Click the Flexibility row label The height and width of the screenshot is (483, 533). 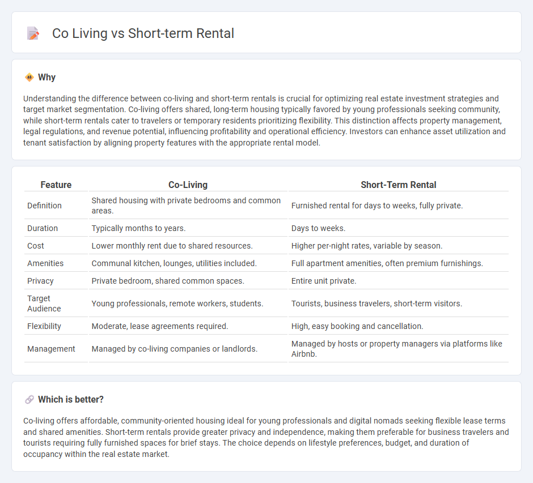point(44,326)
